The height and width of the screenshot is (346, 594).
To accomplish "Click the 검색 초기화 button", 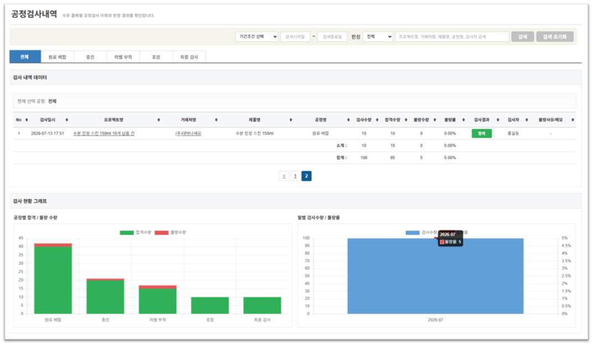I will 555,36.
